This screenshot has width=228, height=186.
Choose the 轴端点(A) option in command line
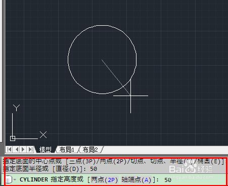(136, 180)
